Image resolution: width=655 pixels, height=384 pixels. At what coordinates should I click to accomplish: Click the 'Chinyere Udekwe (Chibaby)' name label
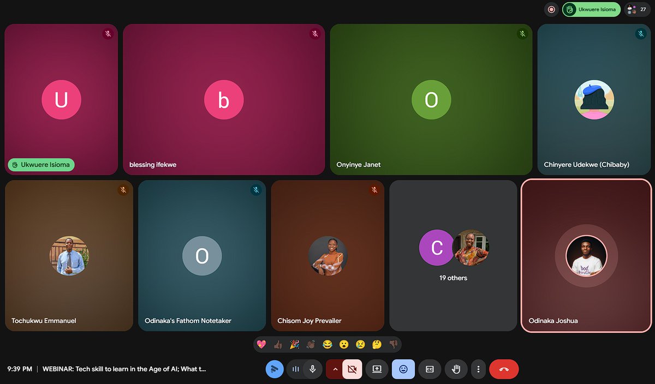coord(586,164)
